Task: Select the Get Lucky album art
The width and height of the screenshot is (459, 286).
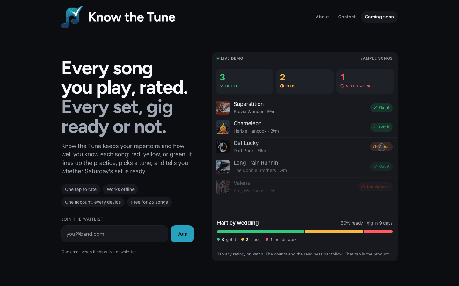Action: pyautogui.click(x=223, y=147)
